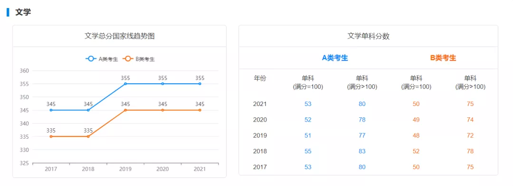Click the value 48 in the 2019 row

[x=416, y=135]
